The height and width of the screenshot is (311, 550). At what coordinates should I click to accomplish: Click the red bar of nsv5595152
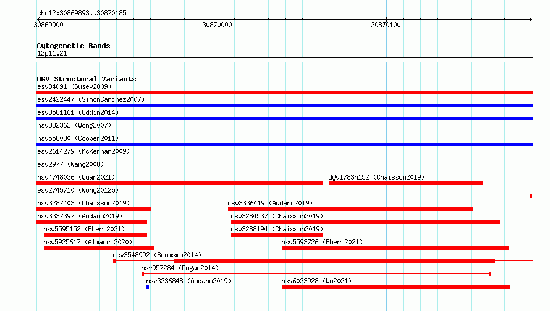pyautogui.click(x=95, y=235)
